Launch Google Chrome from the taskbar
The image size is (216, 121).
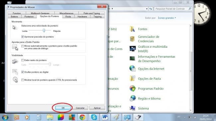(x=82, y=117)
